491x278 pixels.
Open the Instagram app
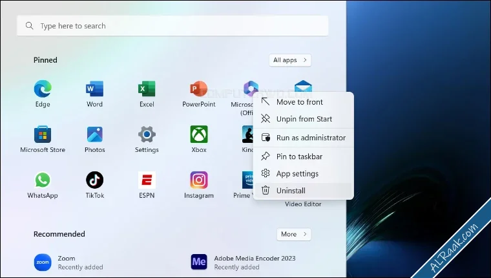(x=199, y=185)
